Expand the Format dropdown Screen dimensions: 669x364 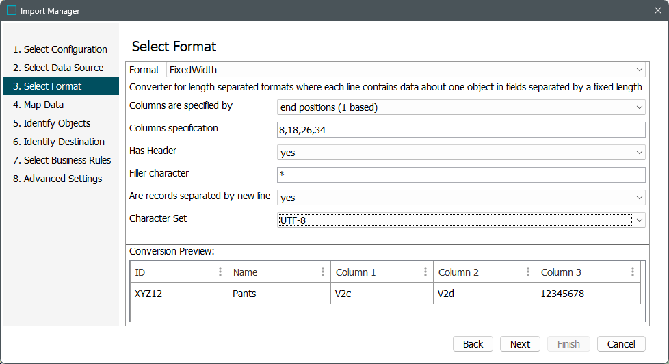point(406,70)
